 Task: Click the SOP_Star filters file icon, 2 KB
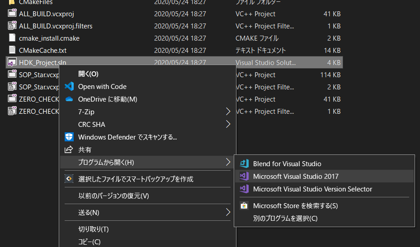[x=12, y=87]
